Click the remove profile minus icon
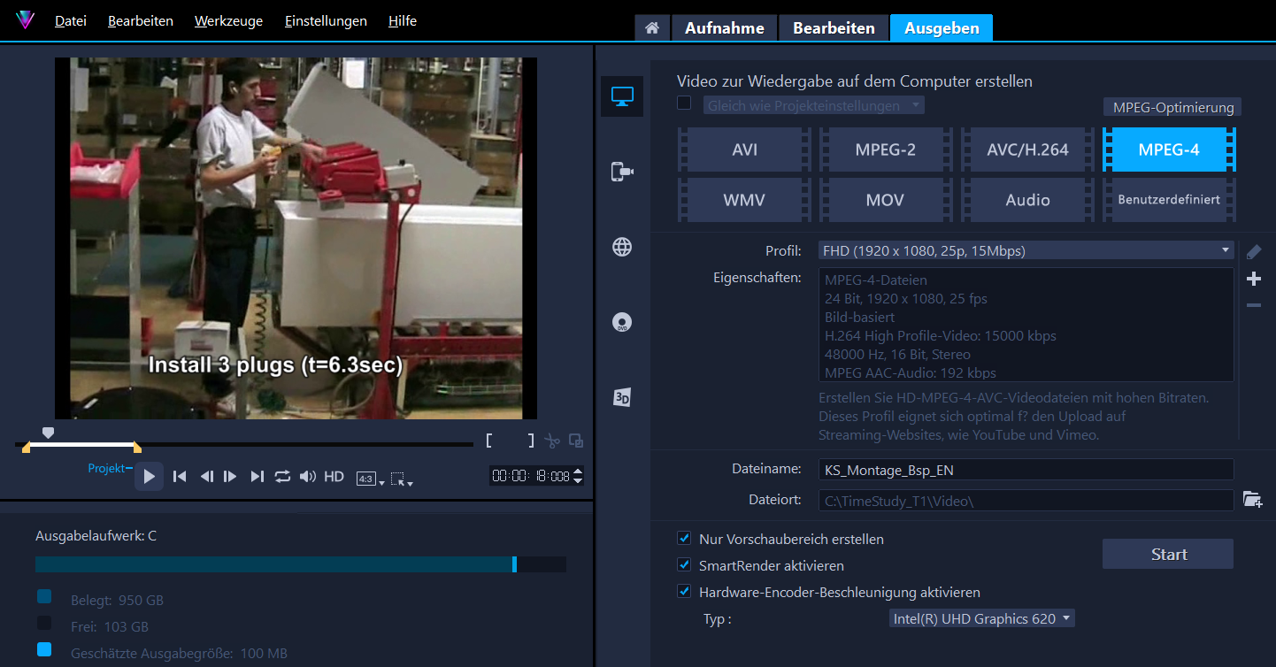This screenshot has height=667, width=1276. (x=1253, y=305)
